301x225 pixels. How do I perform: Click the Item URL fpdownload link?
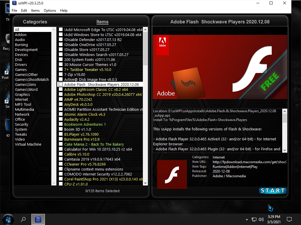tap(249, 162)
